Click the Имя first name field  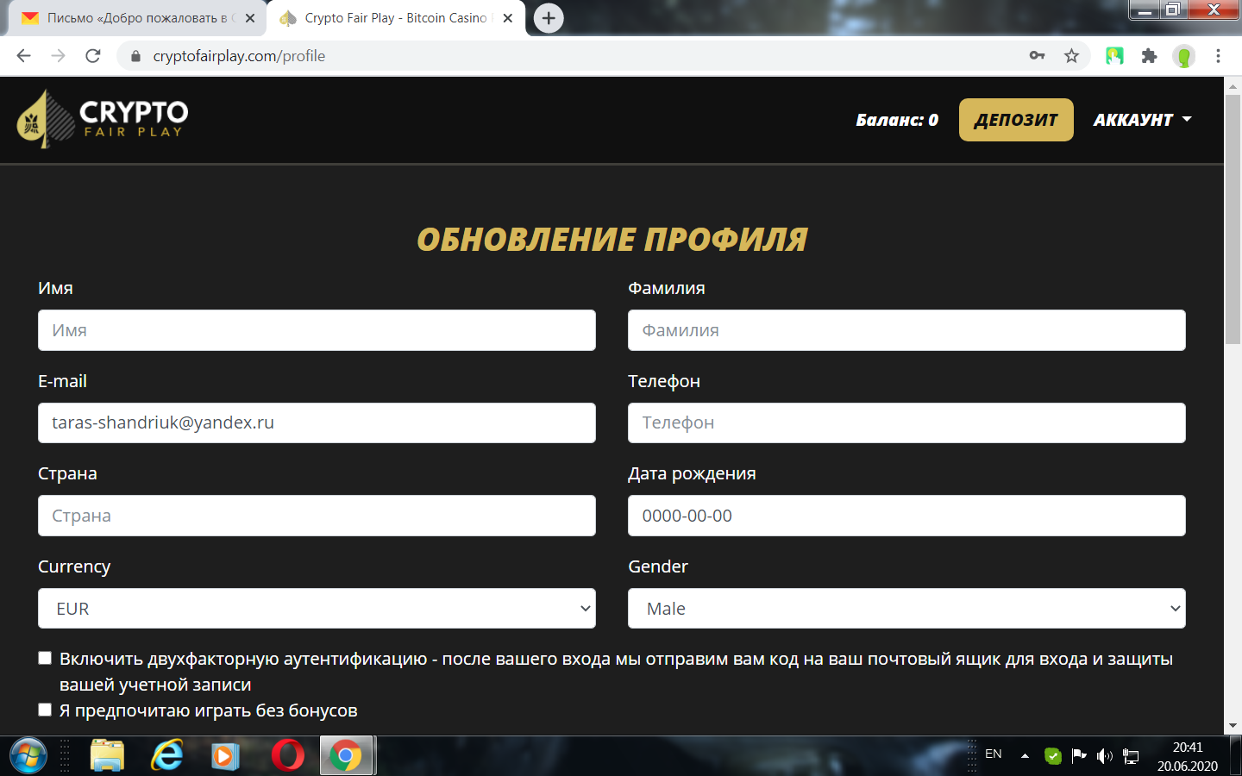317,330
